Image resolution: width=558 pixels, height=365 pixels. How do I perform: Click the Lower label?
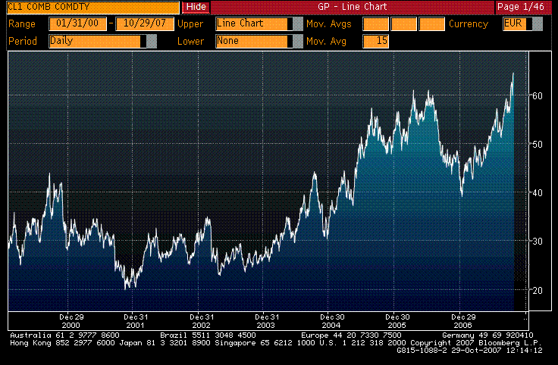click(x=191, y=41)
